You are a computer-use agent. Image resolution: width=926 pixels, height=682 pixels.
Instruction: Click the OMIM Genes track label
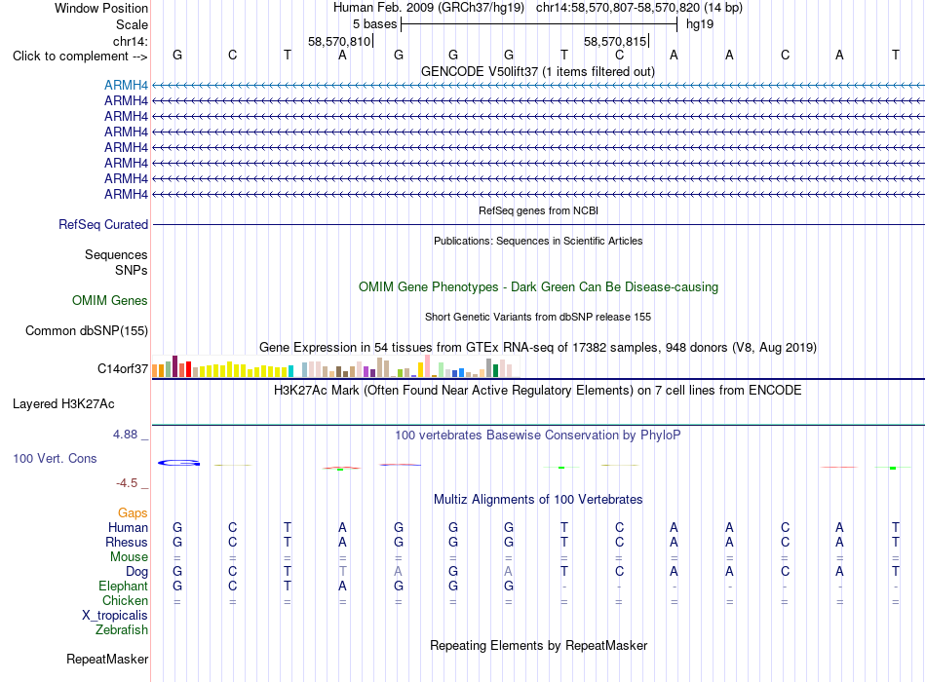(110, 300)
